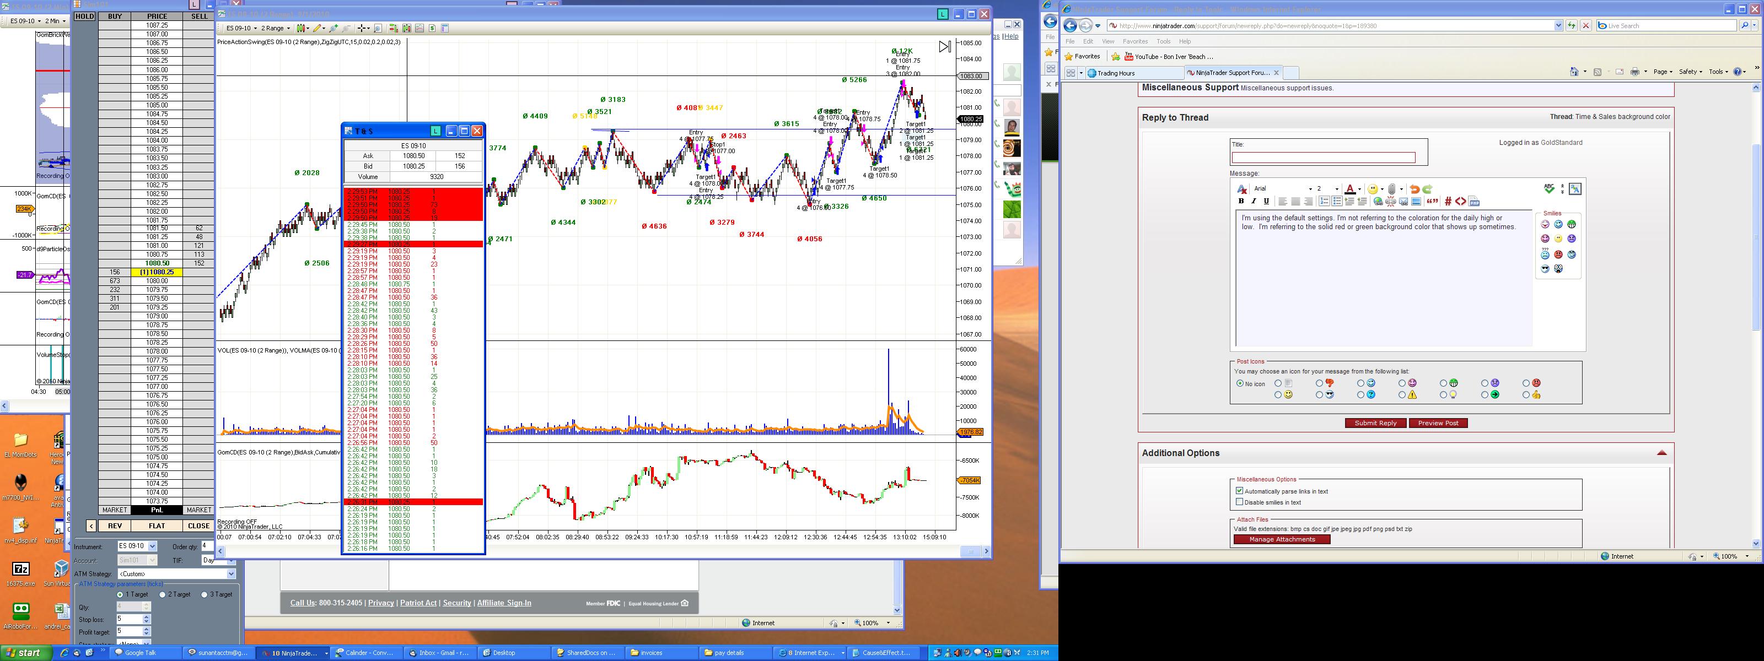Click the zoom in magnifier icon
The width and height of the screenshot is (1764, 661).
point(334,28)
